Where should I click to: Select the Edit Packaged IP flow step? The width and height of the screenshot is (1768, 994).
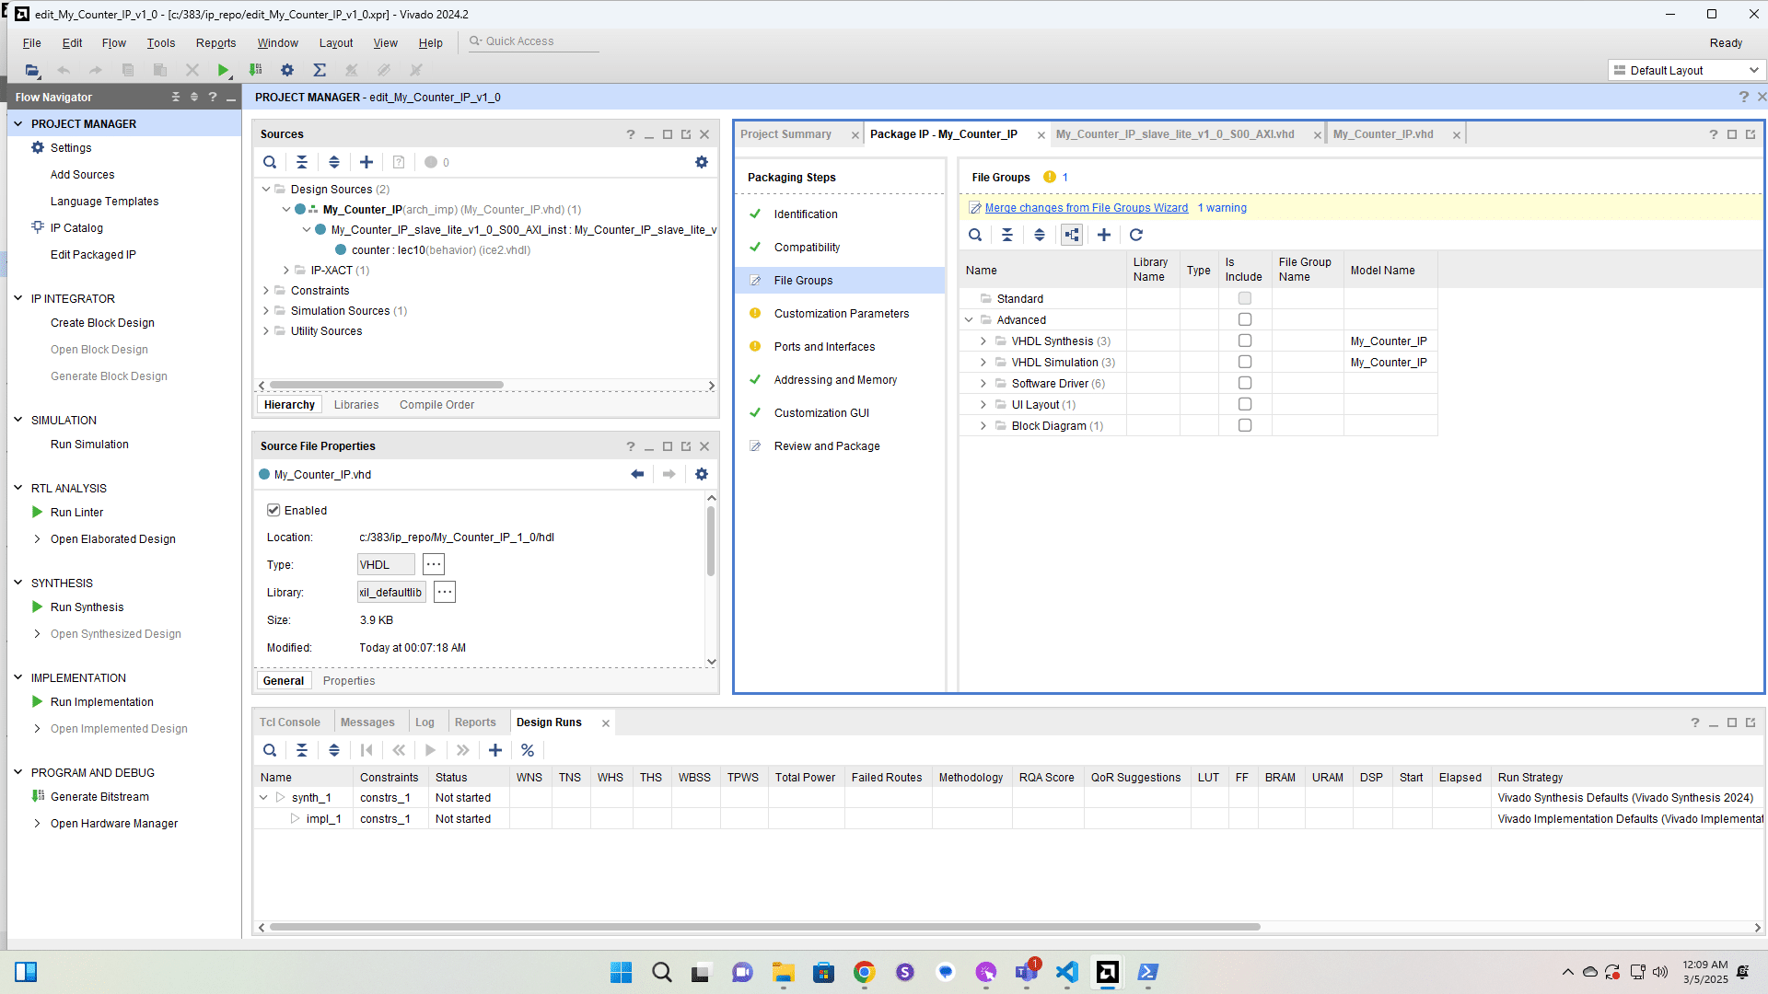[x=93, y=254]
